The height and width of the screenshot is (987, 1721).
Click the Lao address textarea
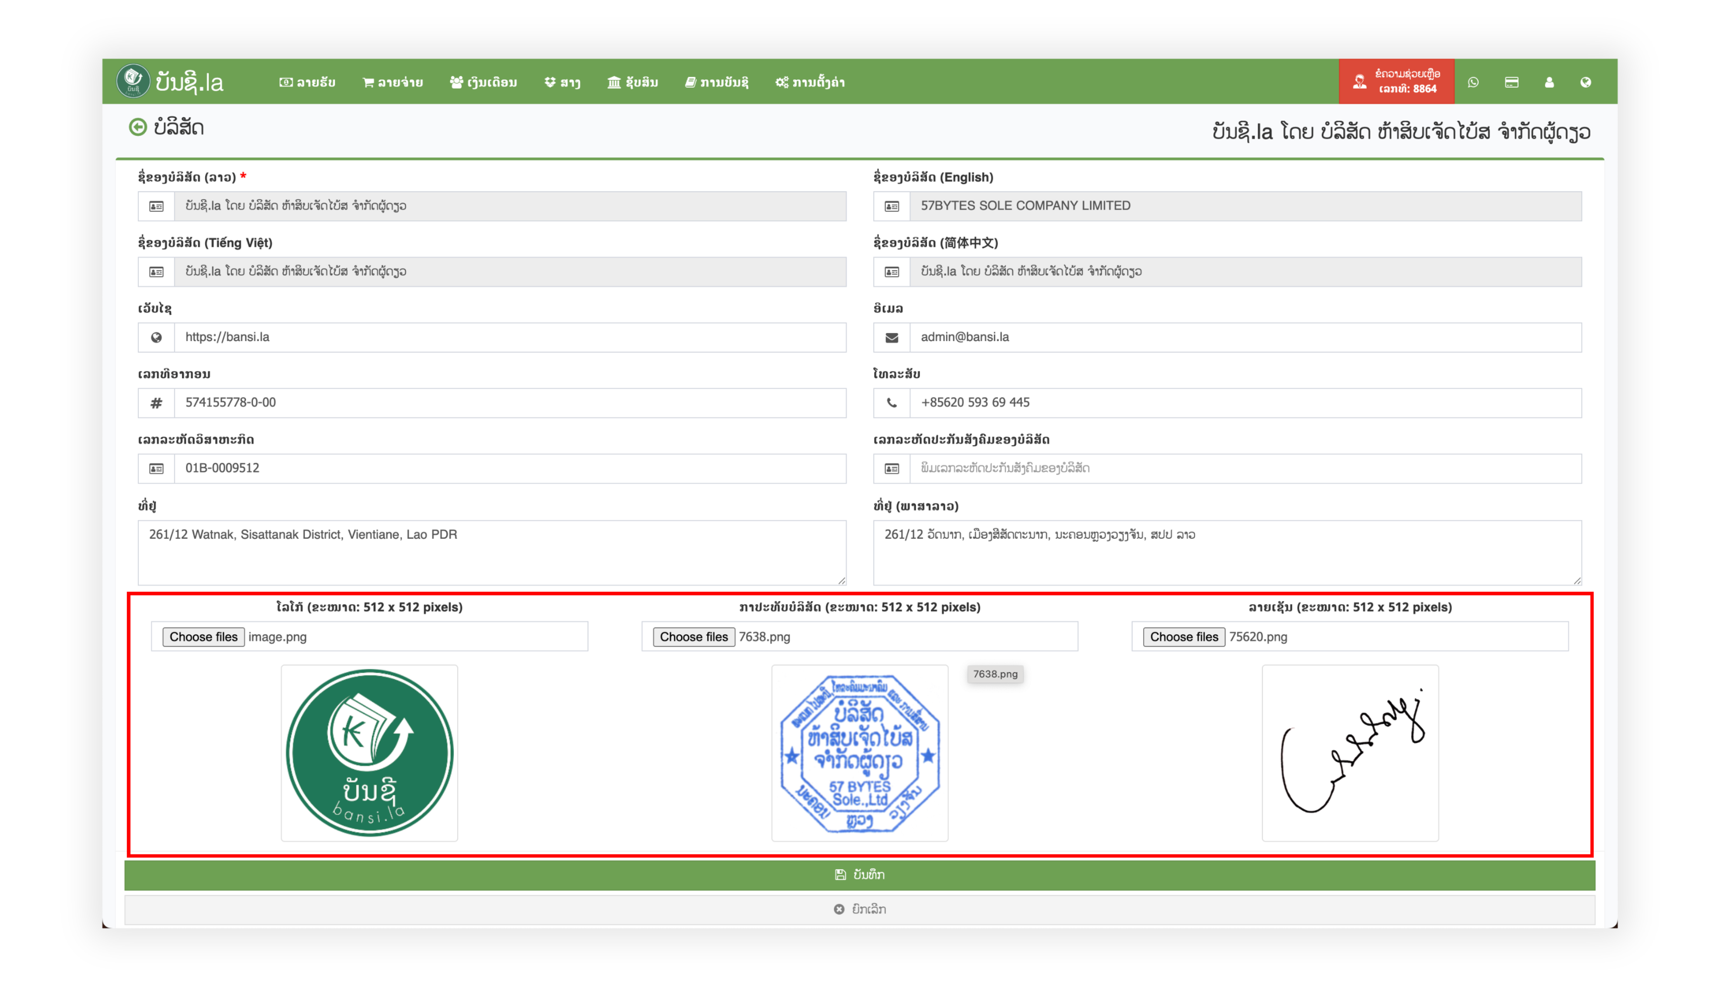click(1227, 553)
